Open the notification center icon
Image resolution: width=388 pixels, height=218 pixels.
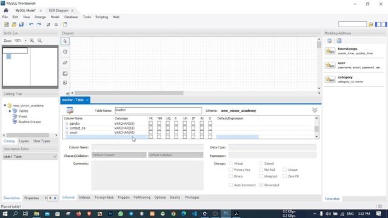pos(378,214)
